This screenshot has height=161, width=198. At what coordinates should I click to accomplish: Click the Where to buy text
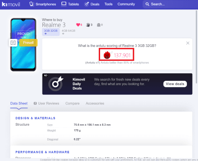pyautogui.click(x=52, y=20)
